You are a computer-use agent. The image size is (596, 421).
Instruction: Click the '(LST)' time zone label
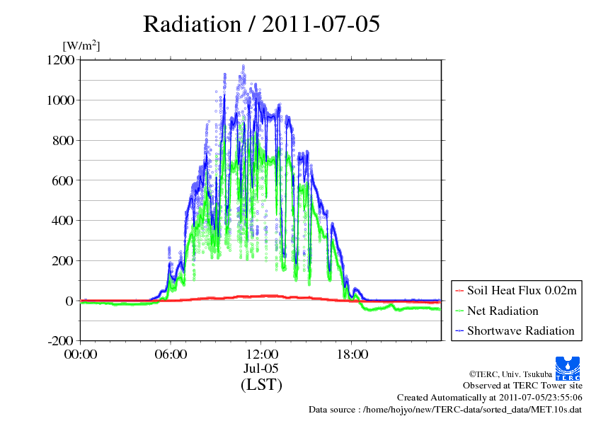point(261,384)
